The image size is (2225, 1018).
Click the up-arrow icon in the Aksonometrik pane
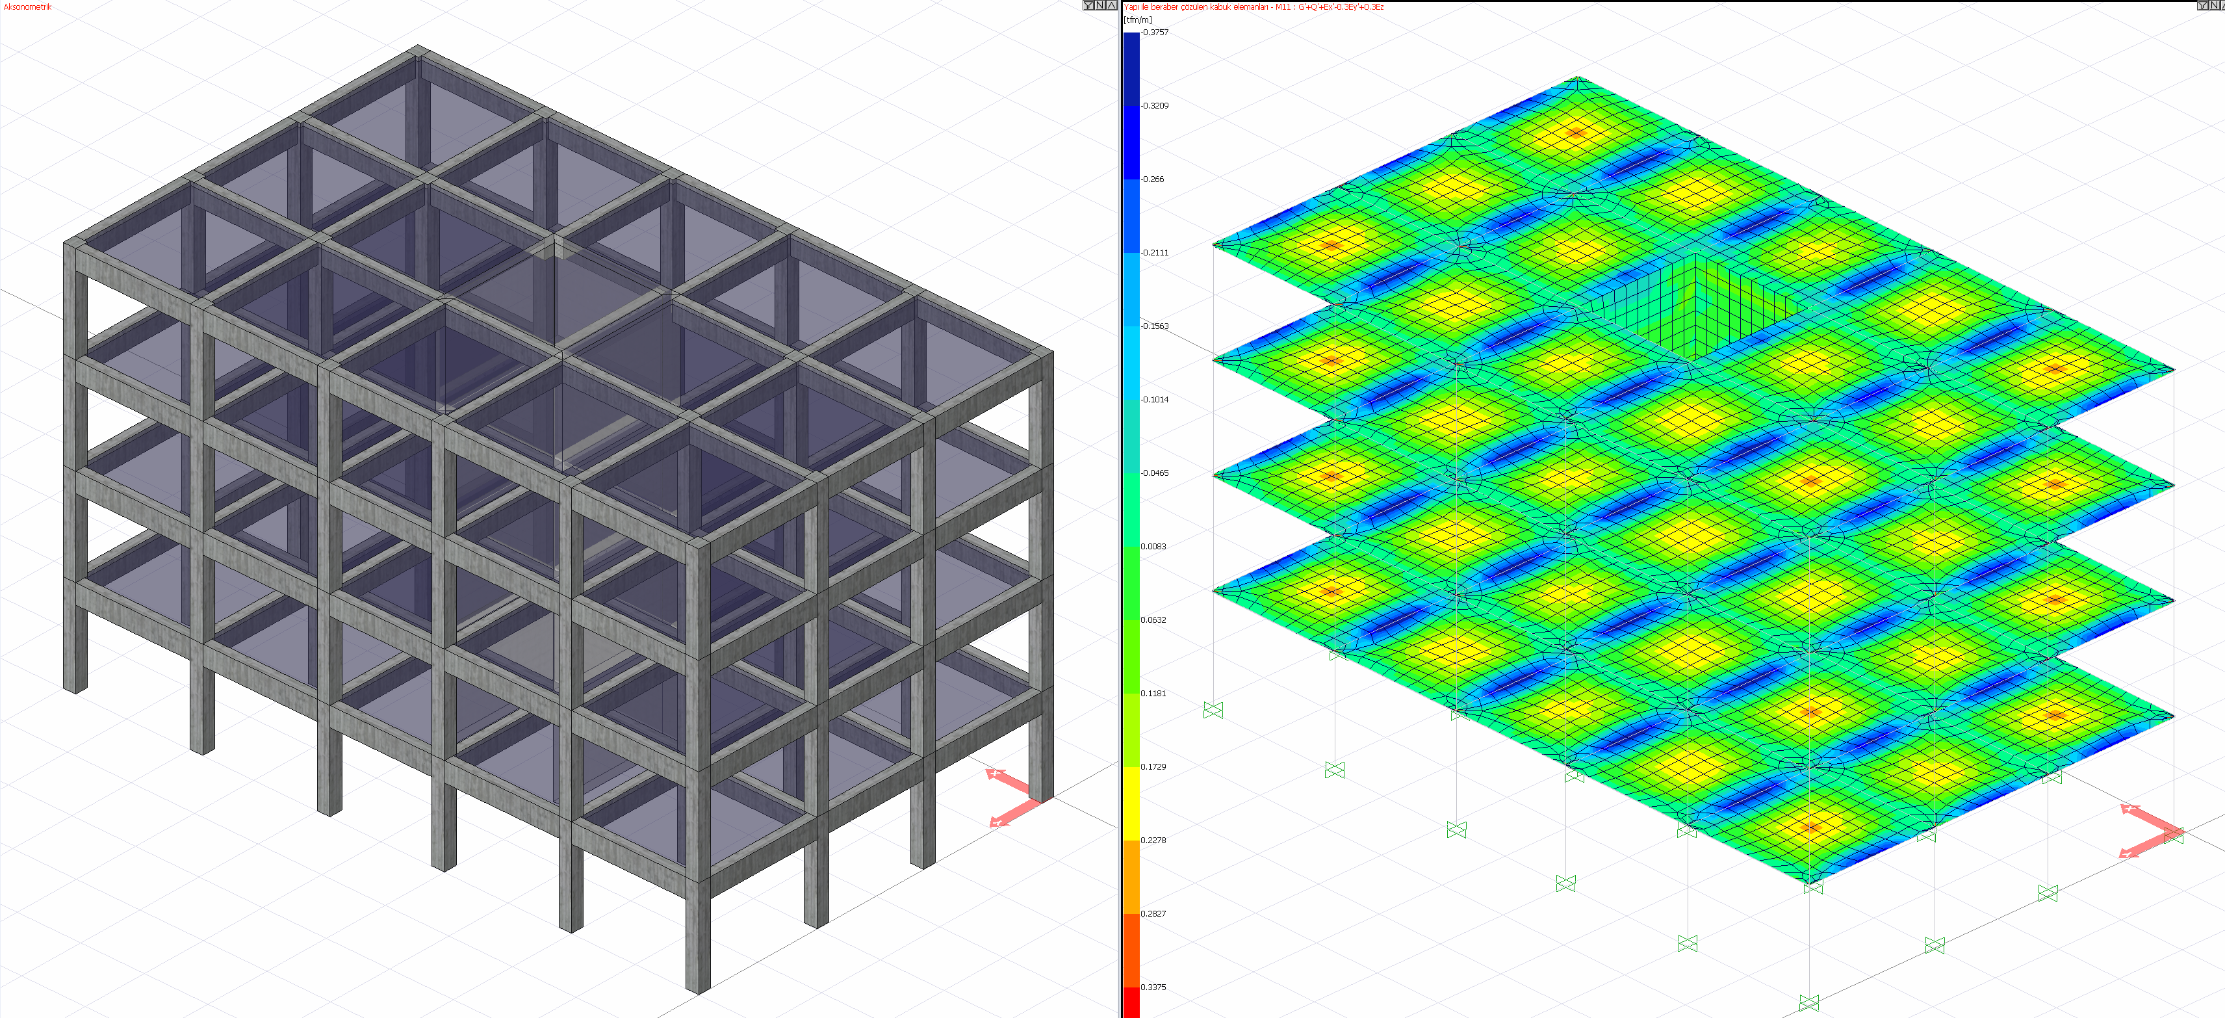point(1112,5)
